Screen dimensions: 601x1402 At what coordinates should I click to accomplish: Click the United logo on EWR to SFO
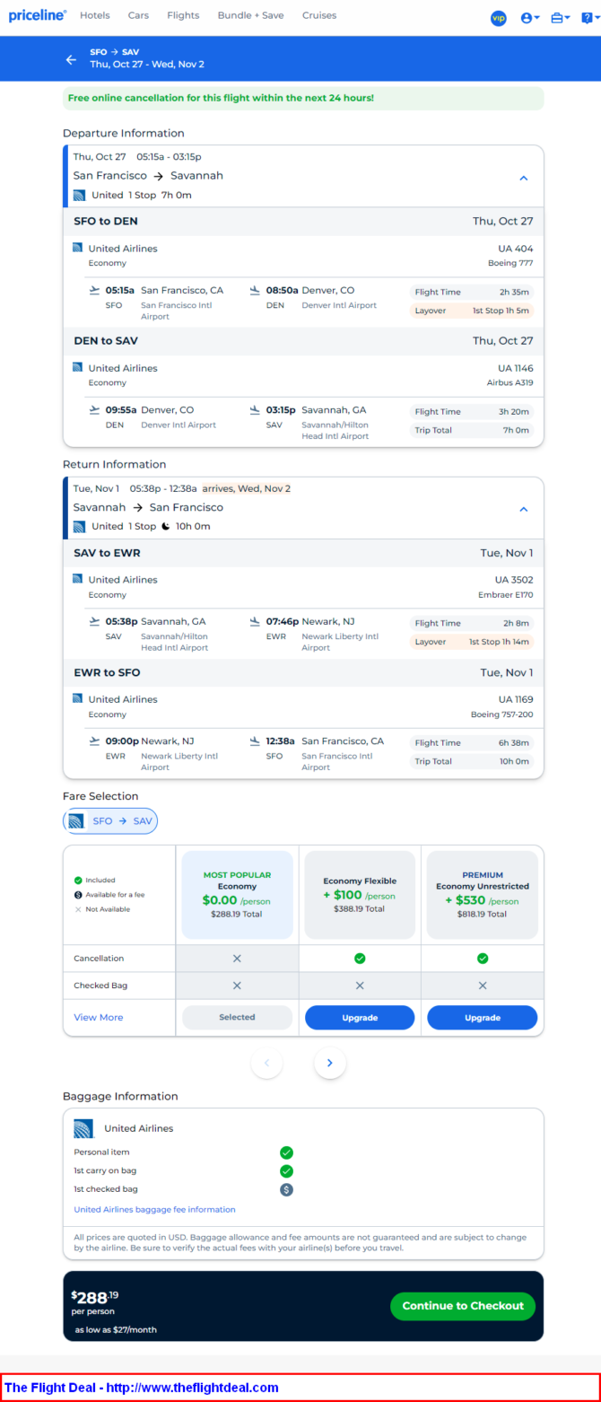click(77, 698)
